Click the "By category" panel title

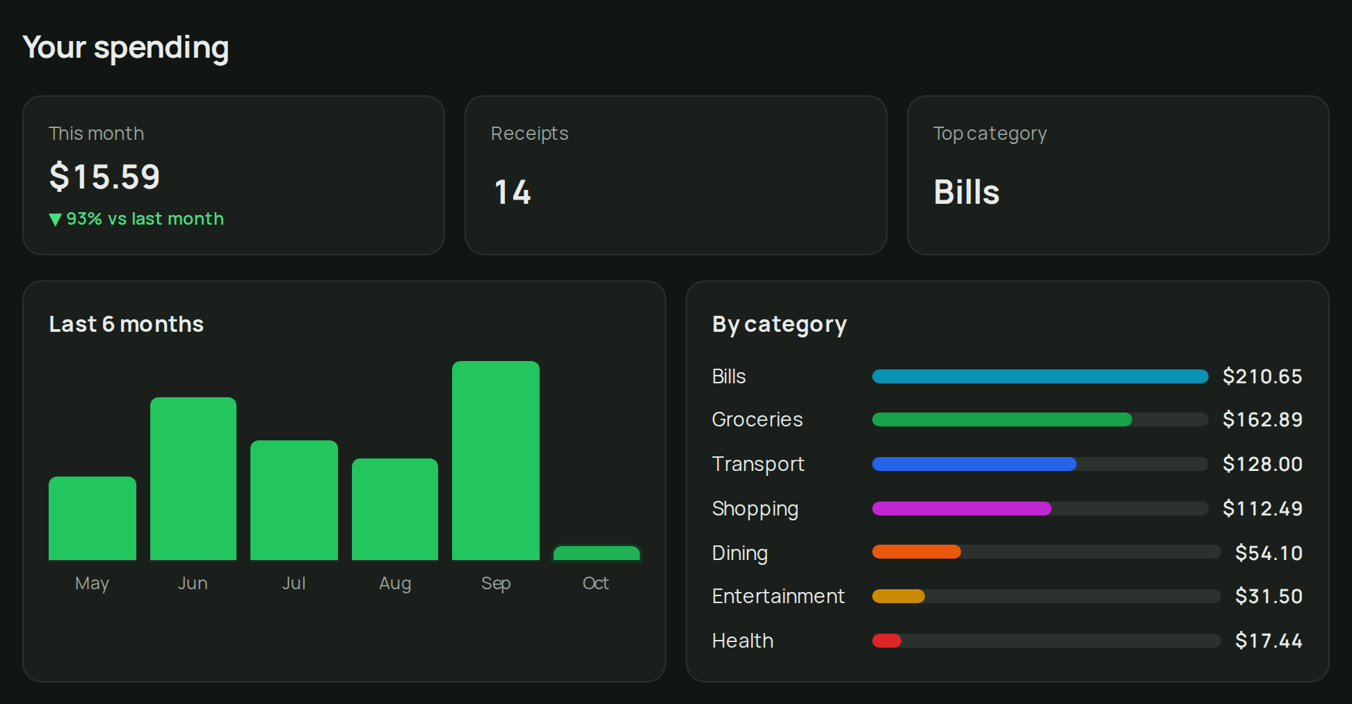click(x=780, y=325)
